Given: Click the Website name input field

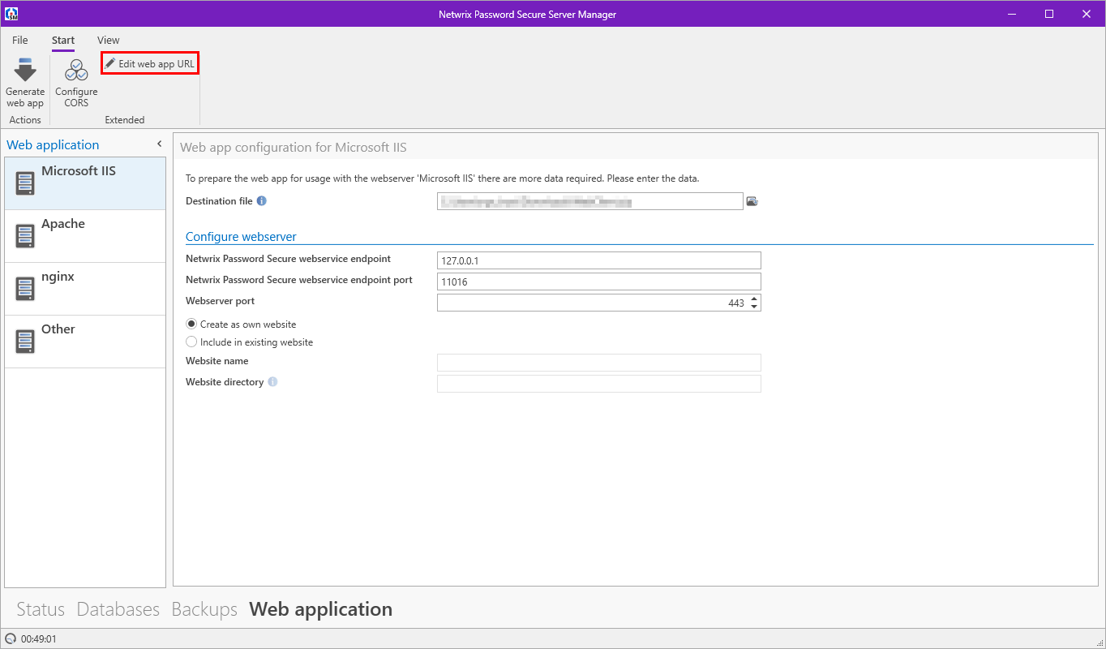Looking at the screenshot, I should click(x=598, y=363).
